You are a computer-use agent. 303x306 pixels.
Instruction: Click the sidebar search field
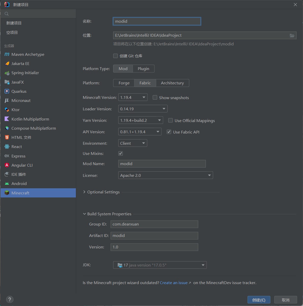tap(38, 14)
